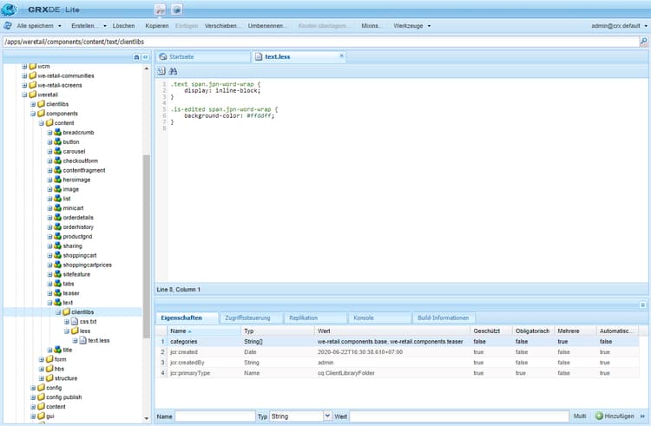Screen dimensions: 651x426
Task: Click the heroimage component icon
Action: point(57,180)
